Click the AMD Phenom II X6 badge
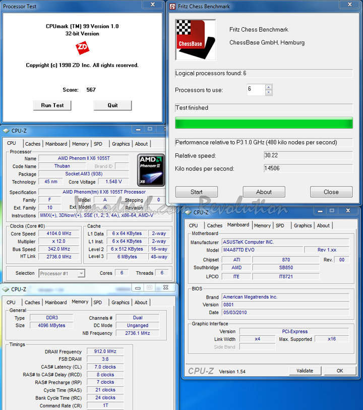The image size is (363, 410). point(151,170)
